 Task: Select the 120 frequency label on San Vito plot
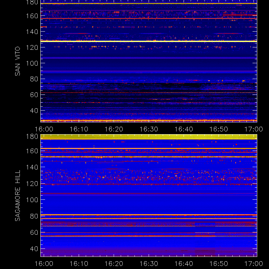(32, 47)
